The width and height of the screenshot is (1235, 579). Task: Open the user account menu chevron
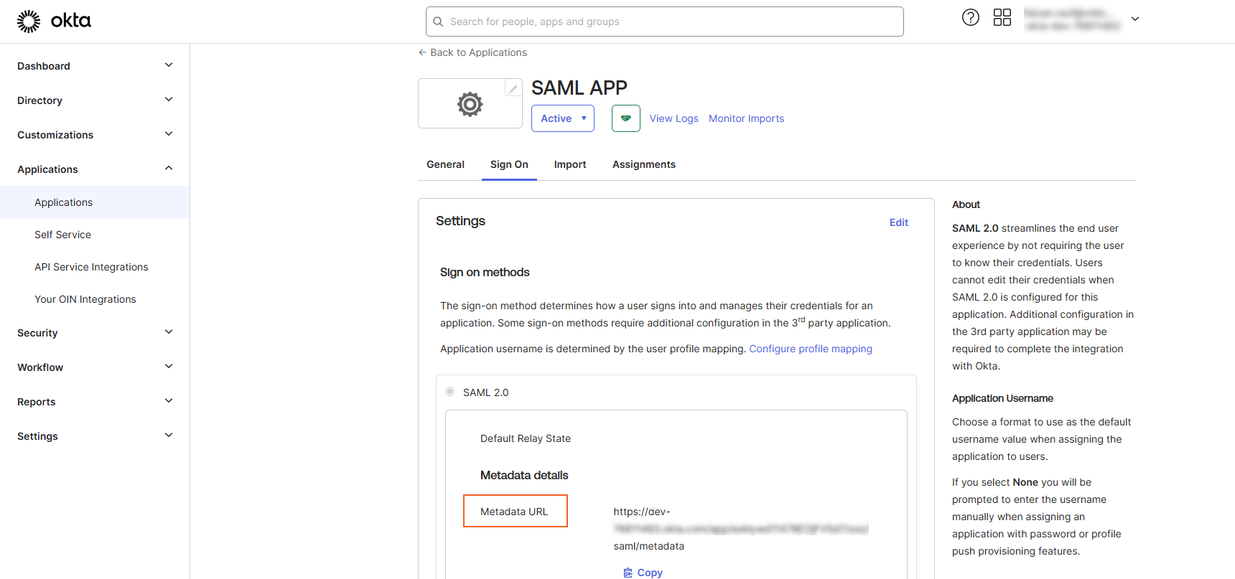coord(1134,19)
